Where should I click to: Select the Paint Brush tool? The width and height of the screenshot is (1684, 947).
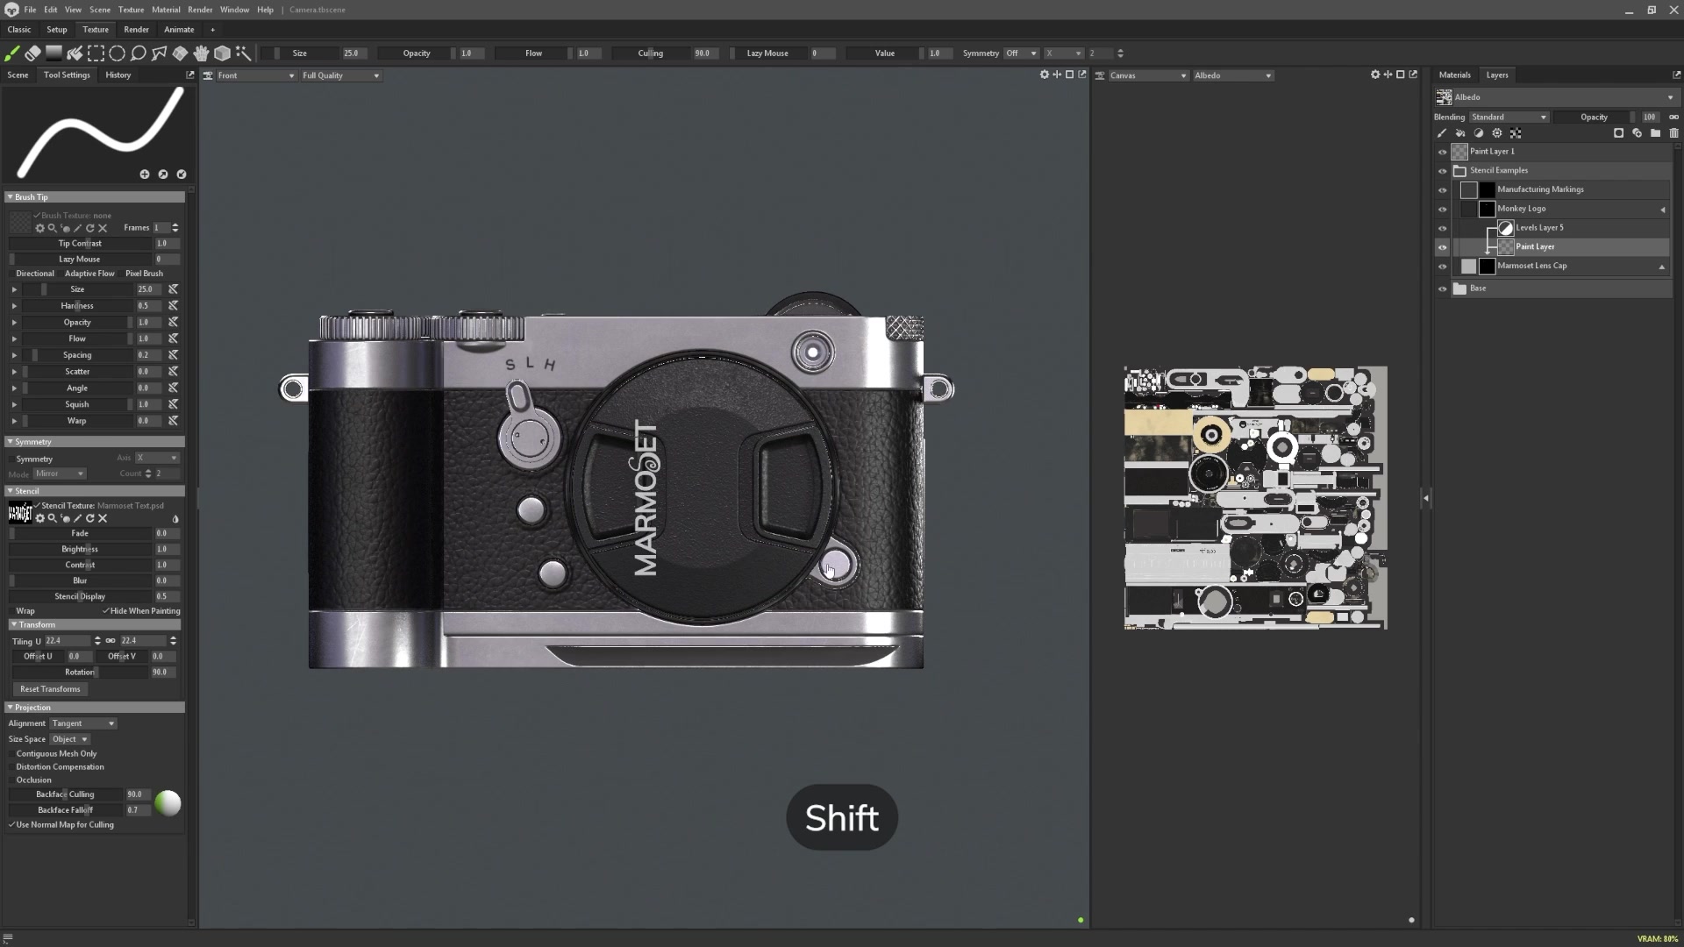[12, 53]
